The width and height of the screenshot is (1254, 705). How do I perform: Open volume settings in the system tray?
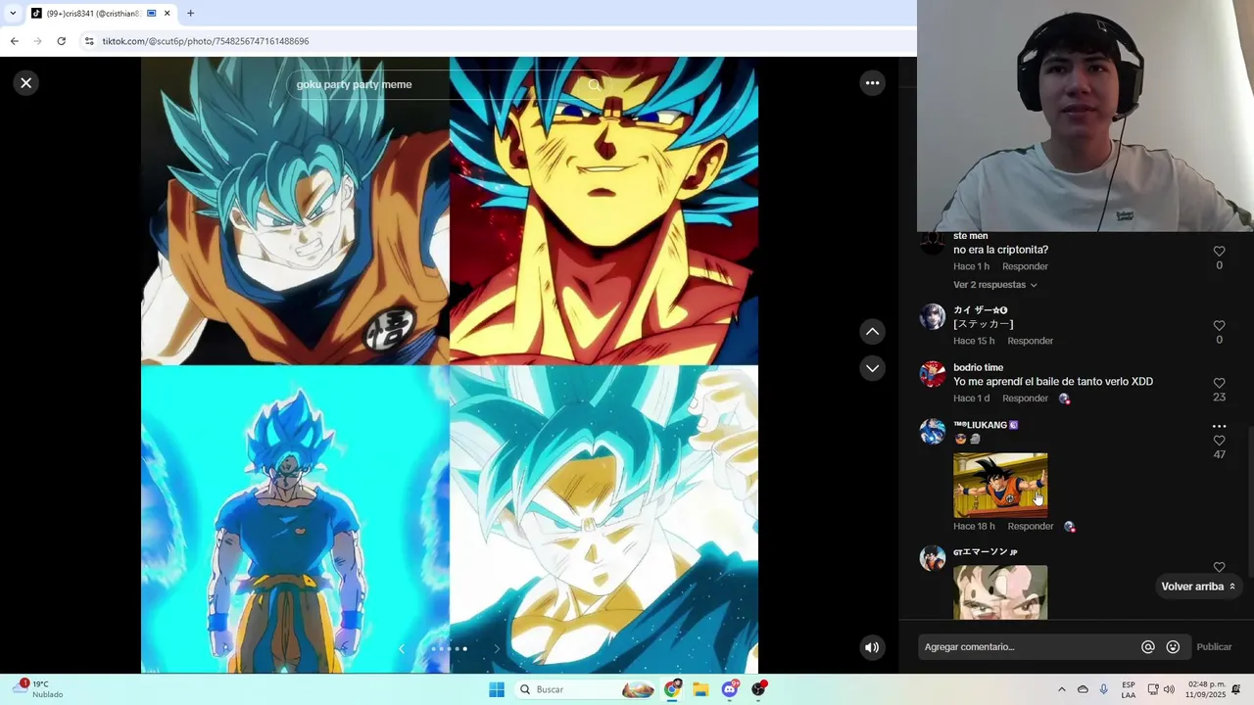click(1169, 689)
